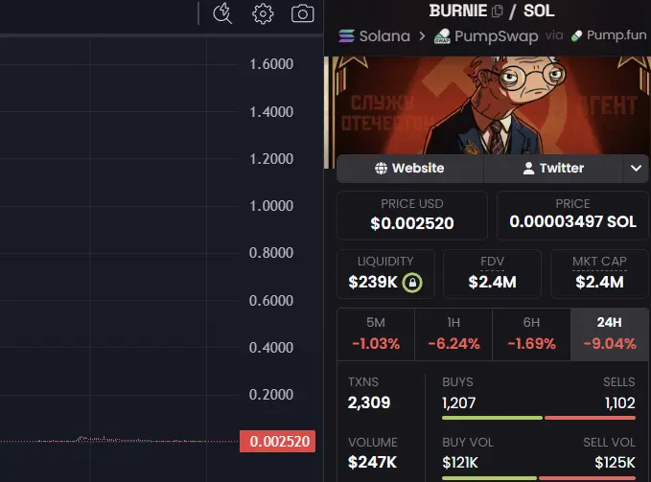Click the Pump.fun pill icon
651x482 pixels.
pyautogui.click(x=576, y=36)
